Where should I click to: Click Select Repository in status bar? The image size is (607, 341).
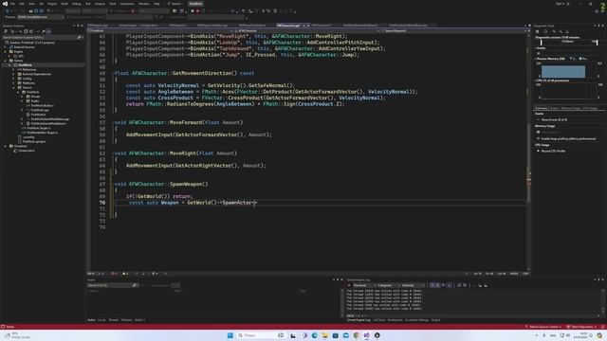pos(580,327)
